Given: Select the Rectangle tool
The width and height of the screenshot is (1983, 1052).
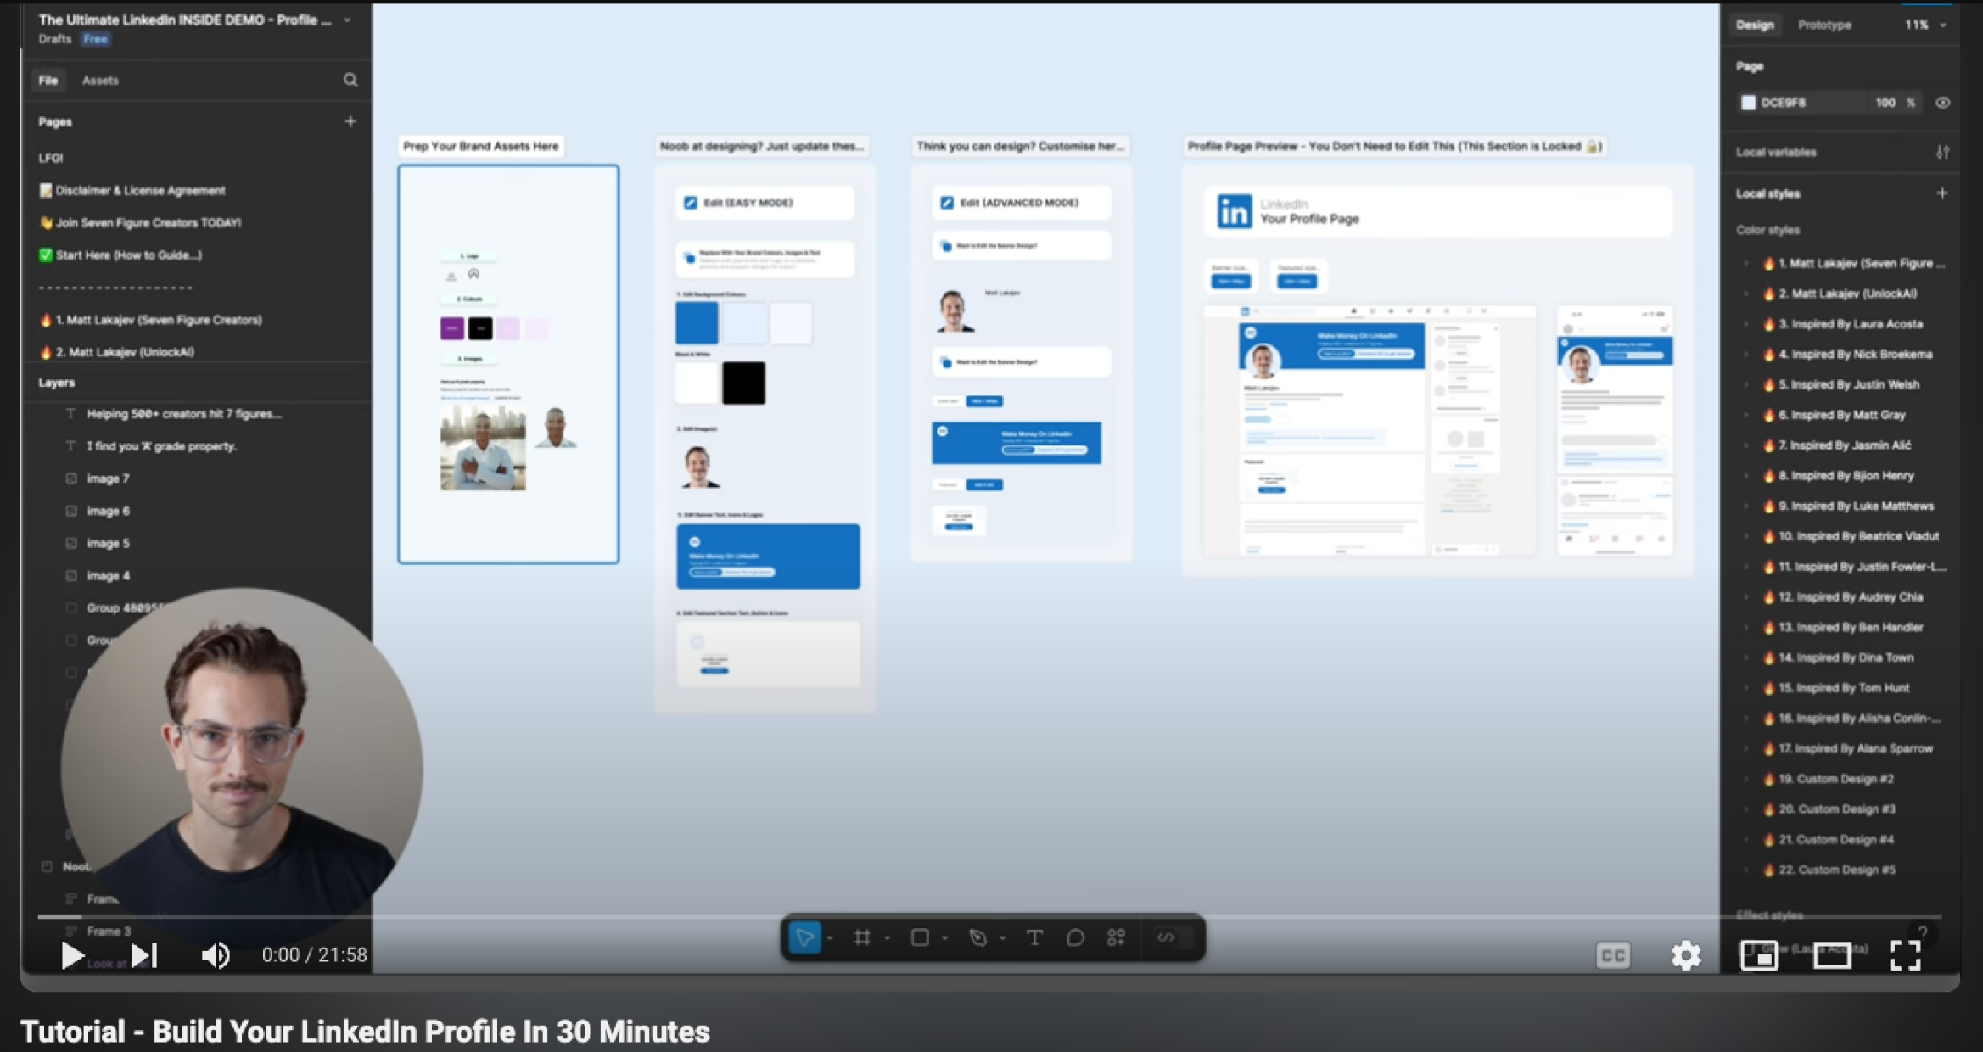Looking at the screenshot, I should (x=921, y=937).
